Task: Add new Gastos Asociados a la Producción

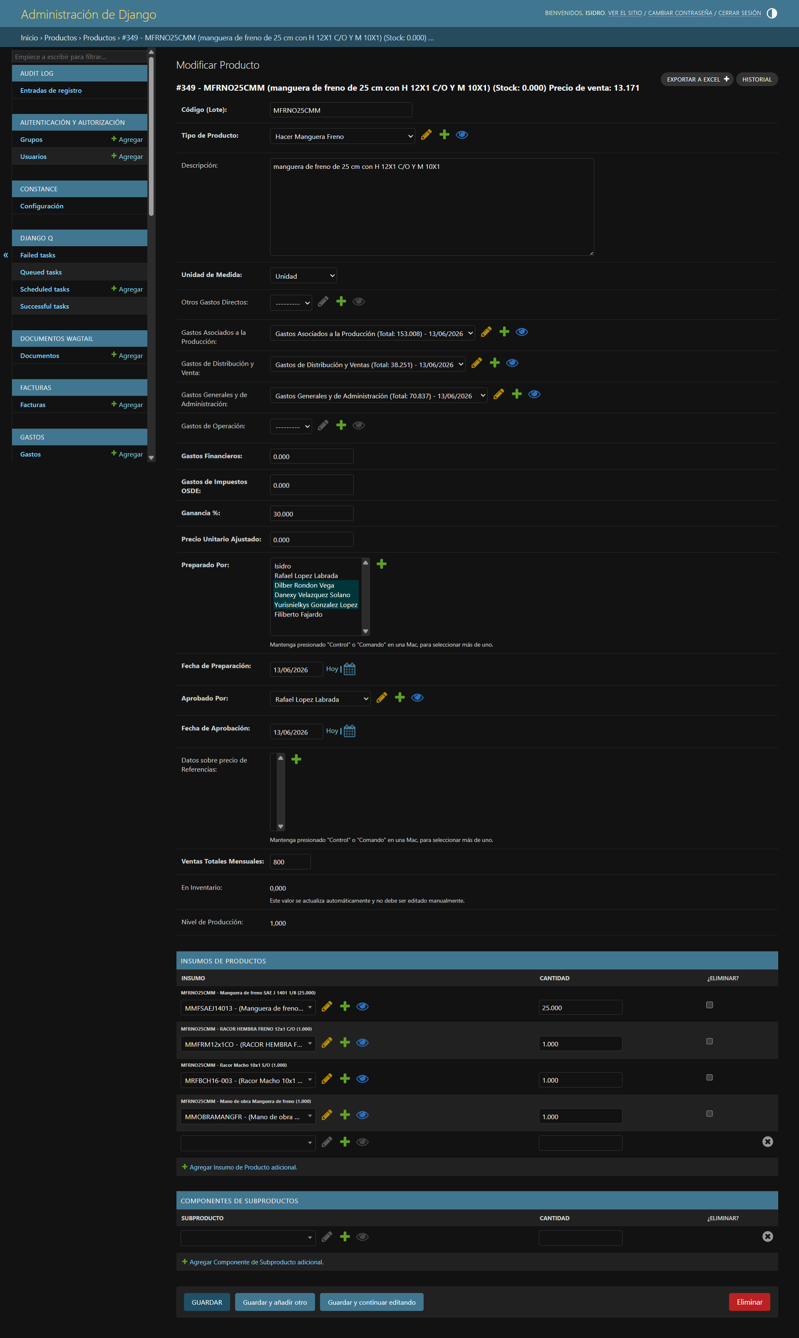Action: [504, 332]
